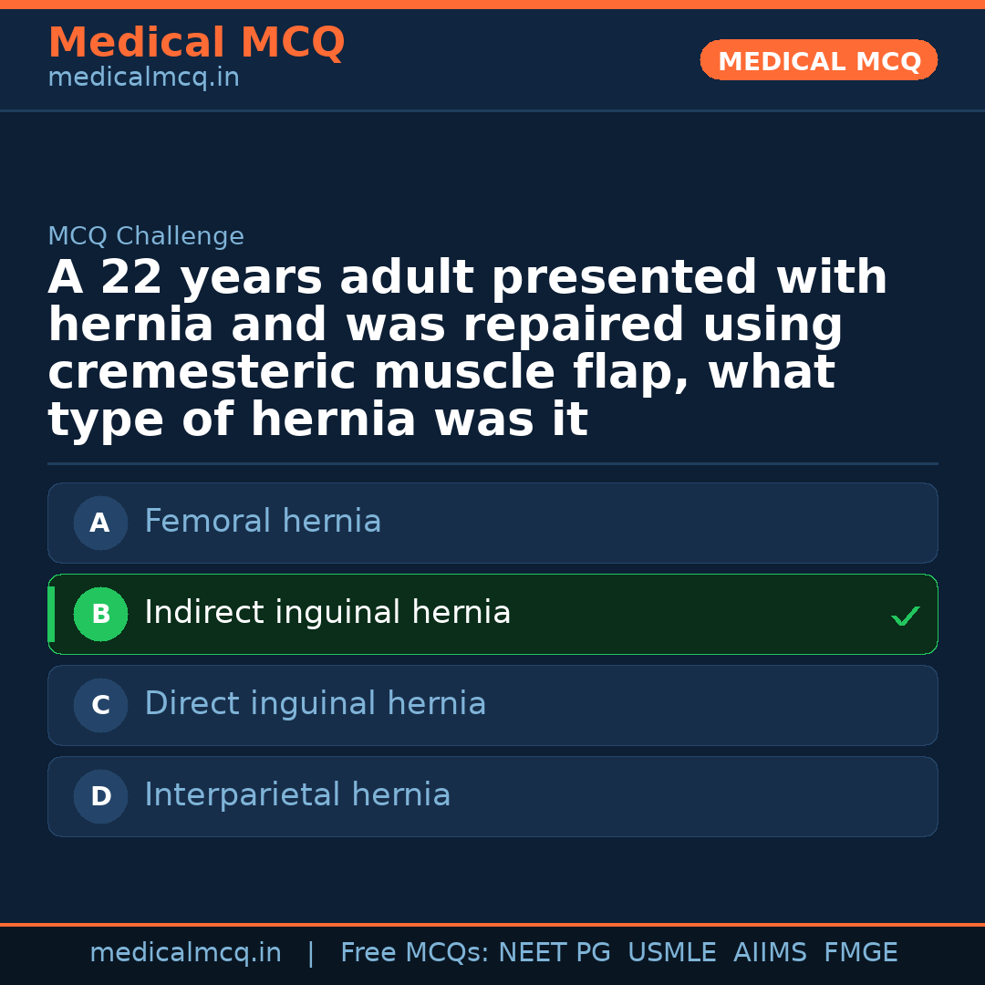The height and width of the screenshot is (985, 985).
Task: Click the MCQ Challenge label
Action: (146, 237)
